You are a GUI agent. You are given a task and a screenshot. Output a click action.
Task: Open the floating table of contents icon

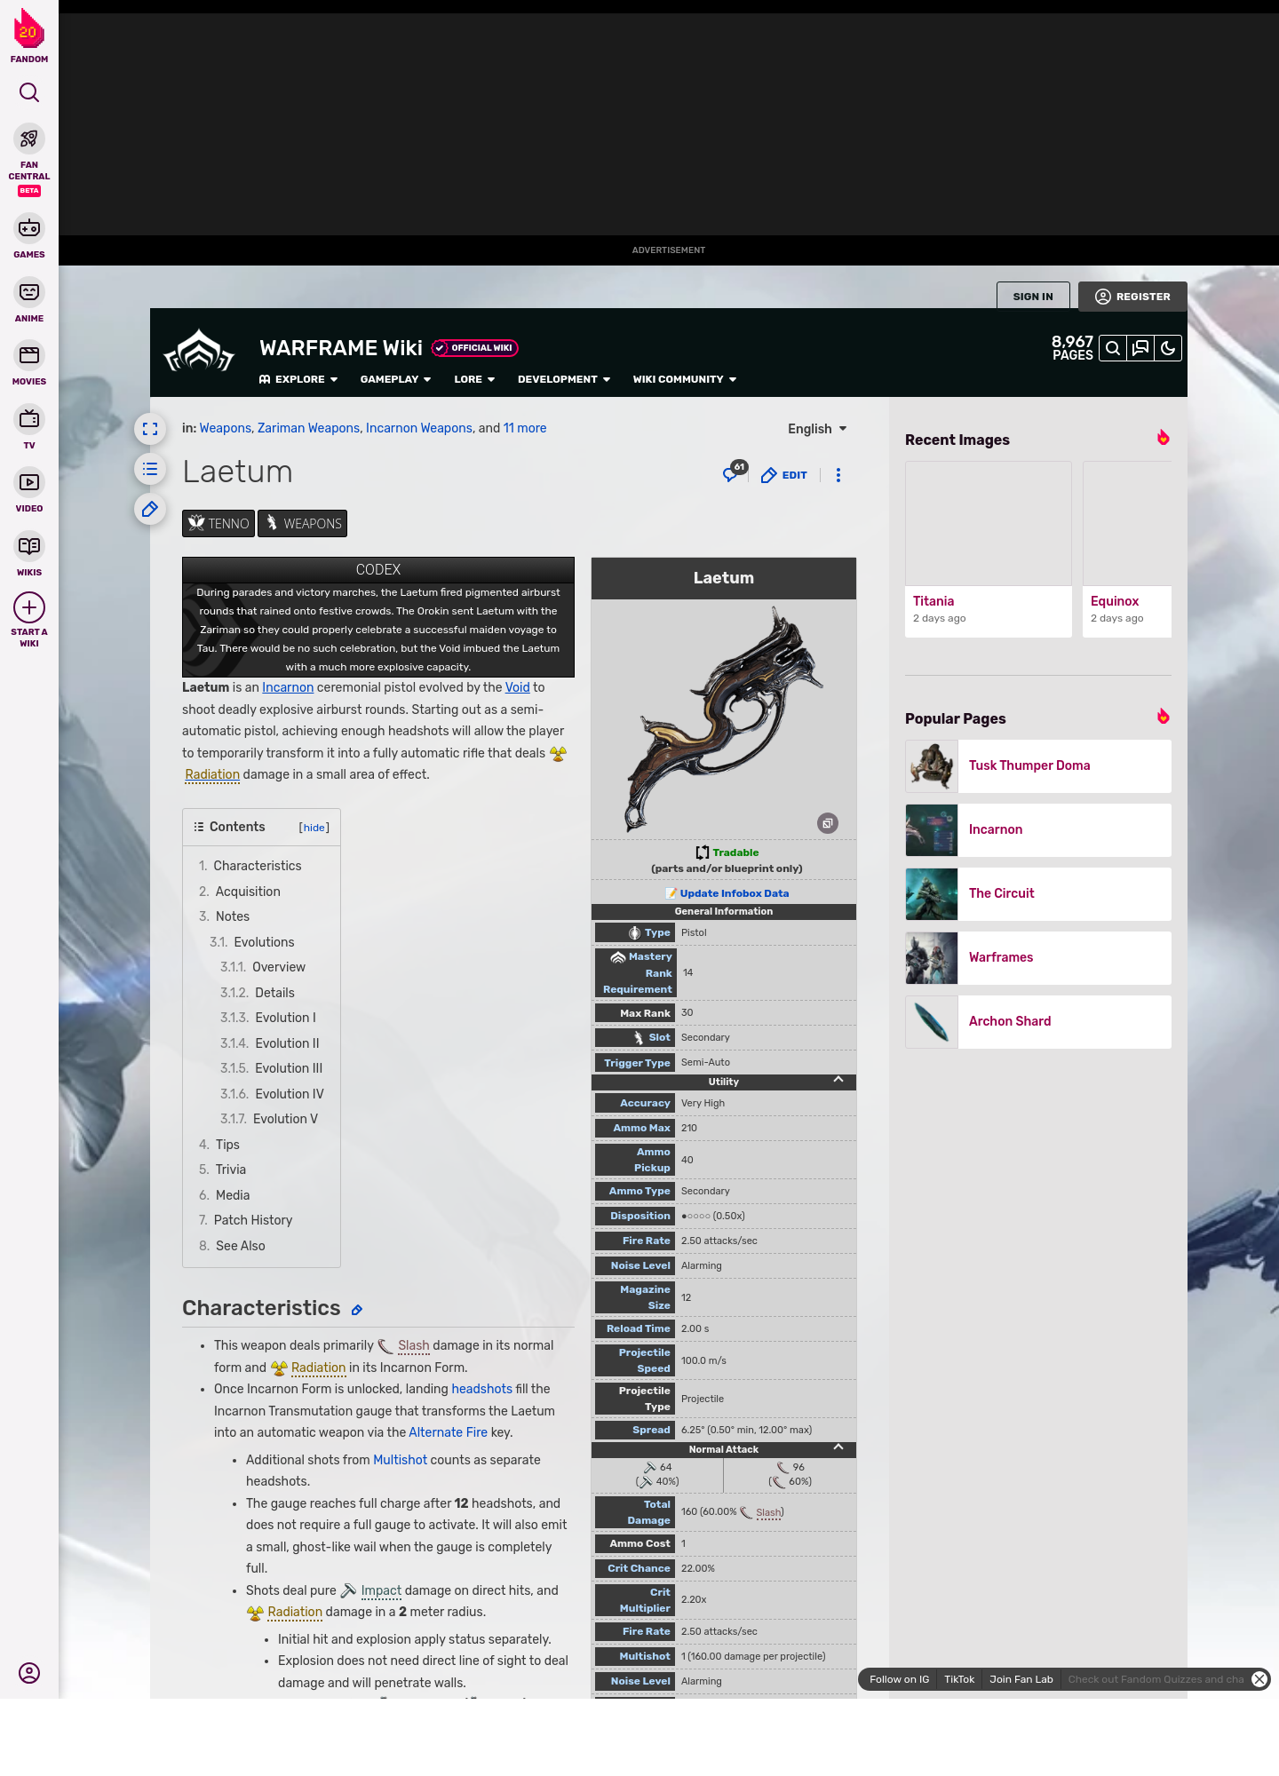pyautogui.click(x=150, y=469)
